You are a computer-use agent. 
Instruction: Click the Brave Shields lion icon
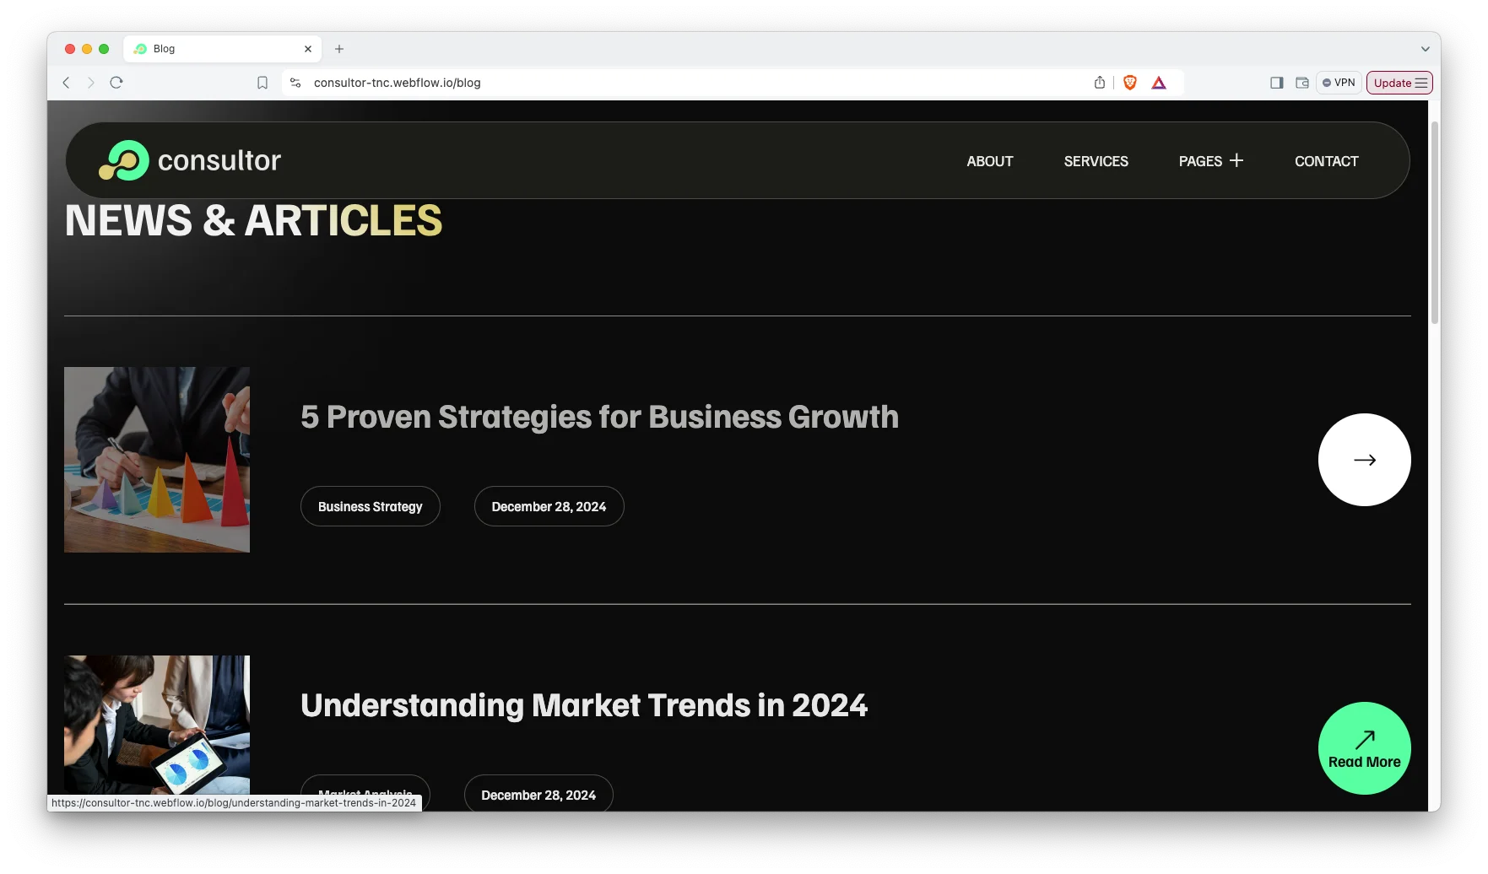(x=1129, y=83)
